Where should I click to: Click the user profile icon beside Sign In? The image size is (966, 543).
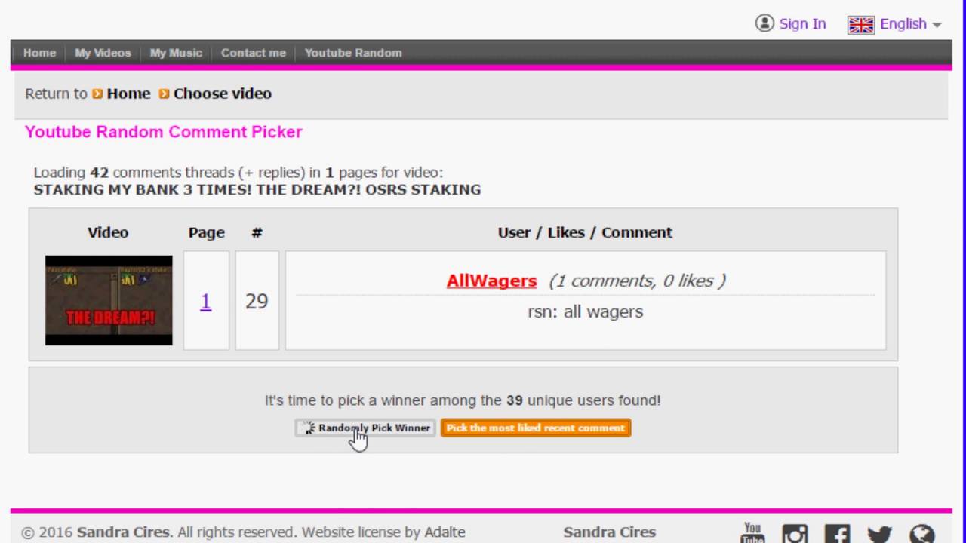point(764,23)
